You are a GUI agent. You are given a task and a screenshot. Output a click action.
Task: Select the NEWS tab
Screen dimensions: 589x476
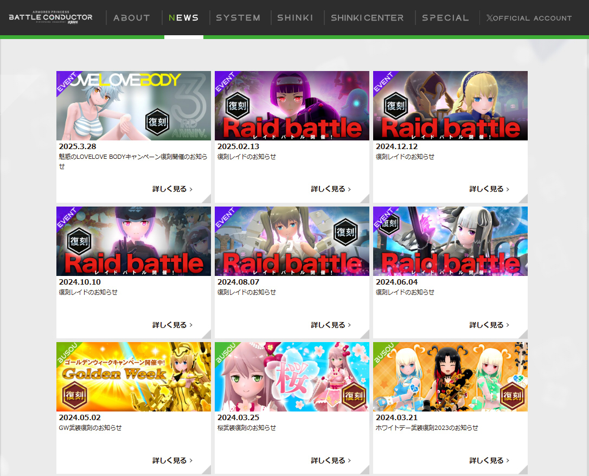coord(184,18)
